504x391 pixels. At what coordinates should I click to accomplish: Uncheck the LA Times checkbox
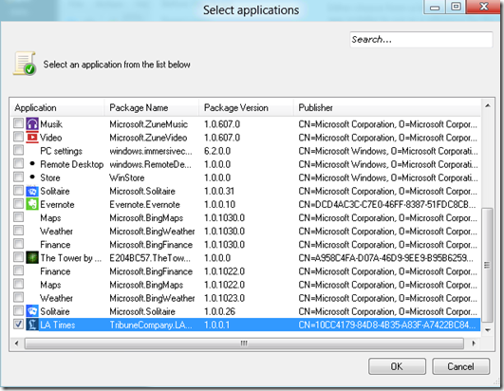click(x=19, y=324)
